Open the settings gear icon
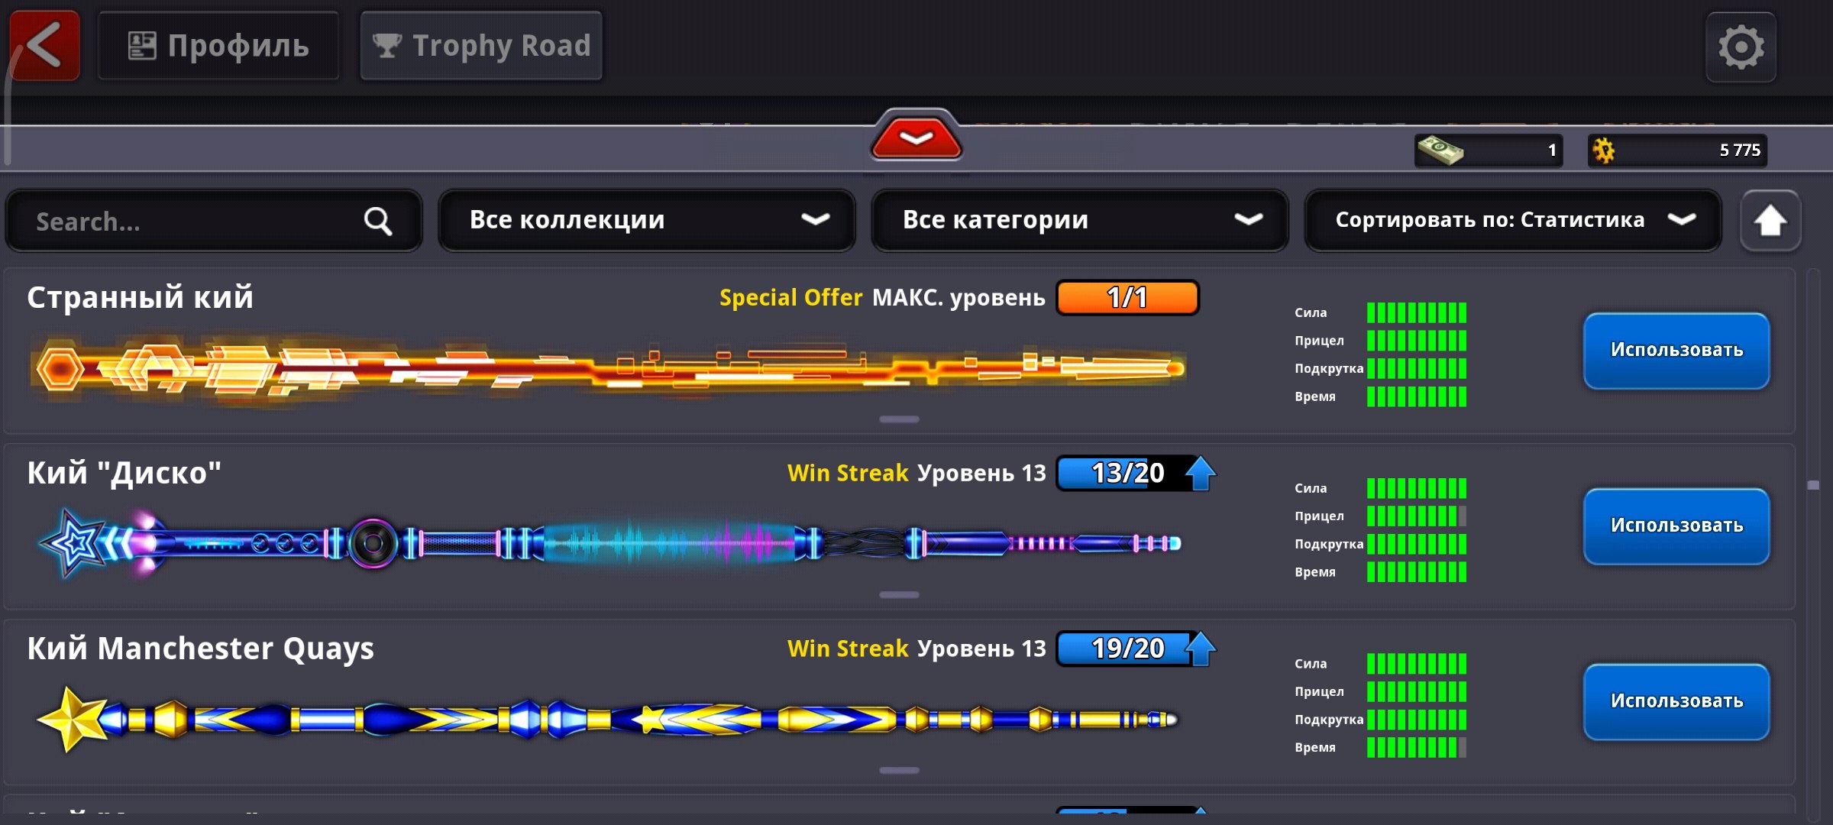Viewport: 1833px width, 825px height. (x=1741, y=47)
